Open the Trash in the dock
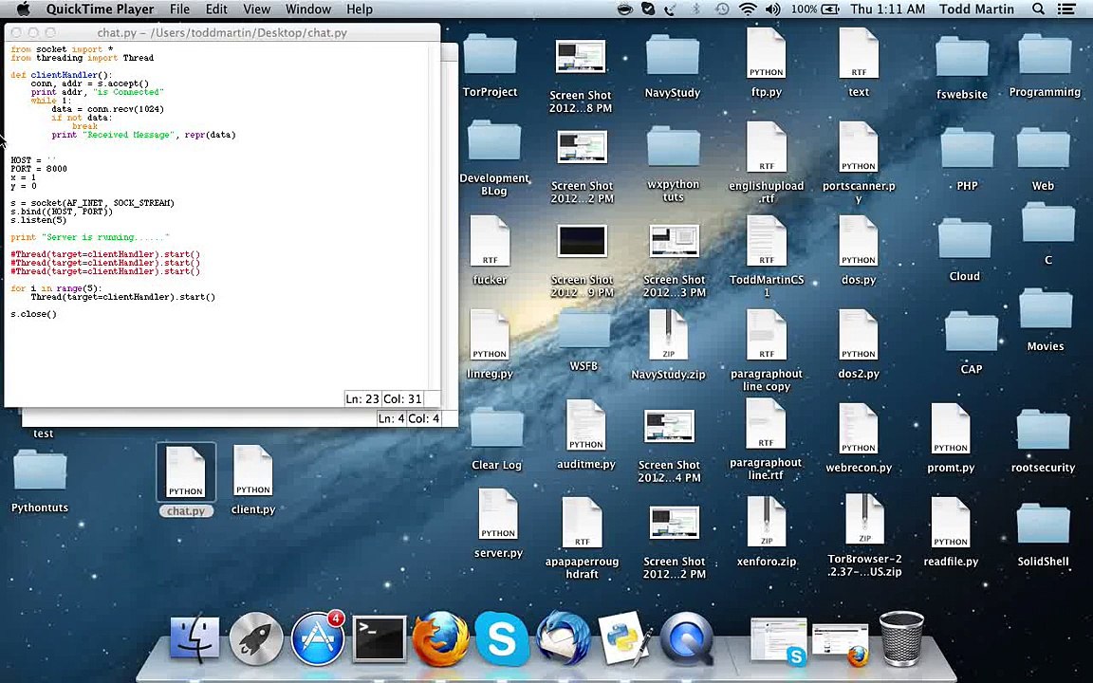The height and width of the screenshot is (683, 1093). (x=900, y=638)
